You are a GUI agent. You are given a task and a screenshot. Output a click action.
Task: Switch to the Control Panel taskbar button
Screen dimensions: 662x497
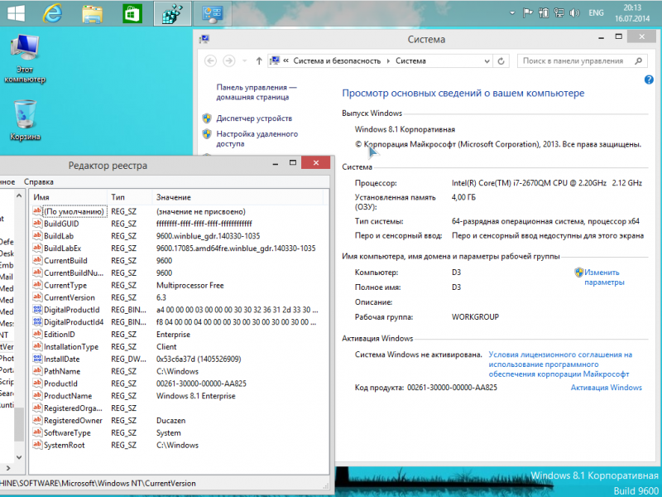pyautogui.click(x=212, y=13)
